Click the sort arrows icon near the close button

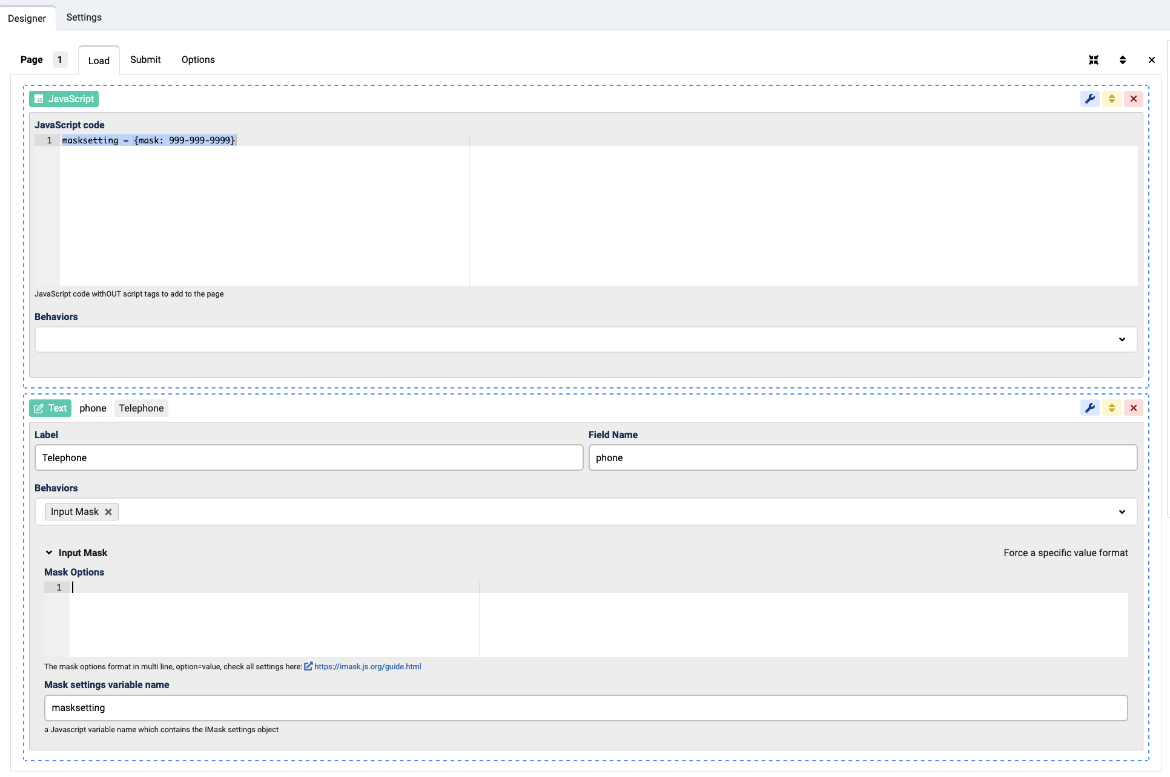tap(1123, 59)
